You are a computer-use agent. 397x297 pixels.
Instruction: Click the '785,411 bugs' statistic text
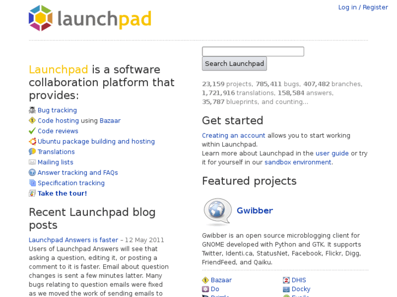point(278,84)
